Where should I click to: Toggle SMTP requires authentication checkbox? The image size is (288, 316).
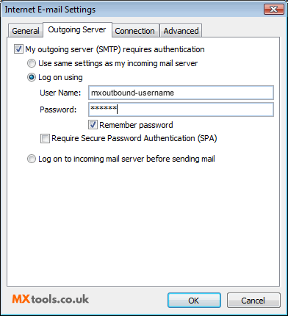(x=18, y=49)
